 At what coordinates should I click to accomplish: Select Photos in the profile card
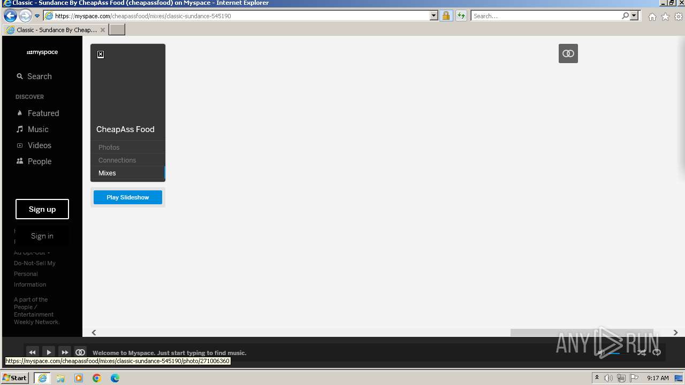tap(109, 147)
